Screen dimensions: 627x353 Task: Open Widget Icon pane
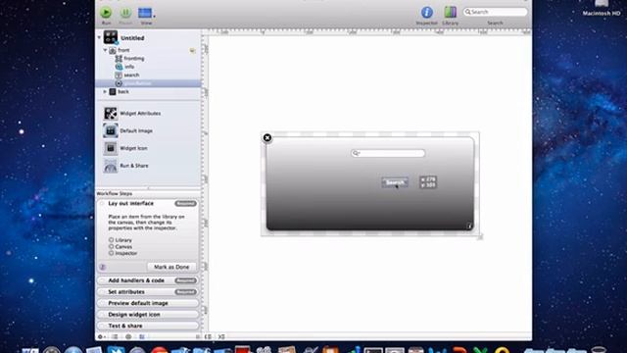[x=125, y=148]
